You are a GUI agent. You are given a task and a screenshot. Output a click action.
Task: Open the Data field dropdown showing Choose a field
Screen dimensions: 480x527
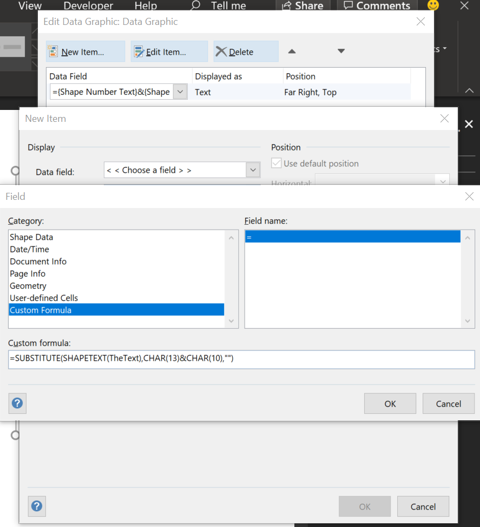253,170
